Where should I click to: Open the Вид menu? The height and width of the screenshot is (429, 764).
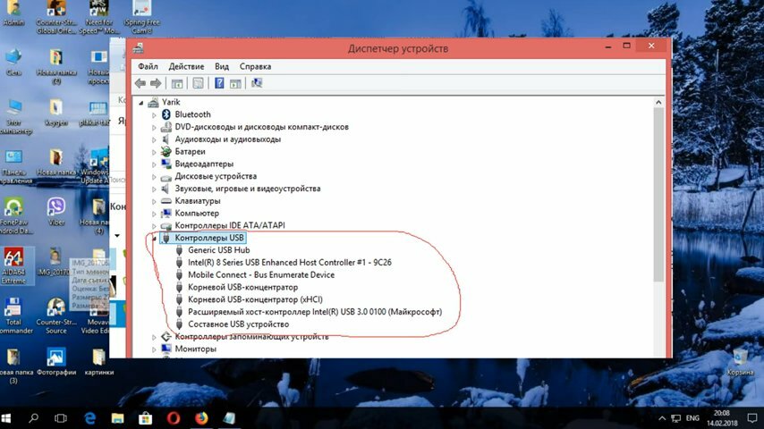pyautogui.click(x=222, y=67)
